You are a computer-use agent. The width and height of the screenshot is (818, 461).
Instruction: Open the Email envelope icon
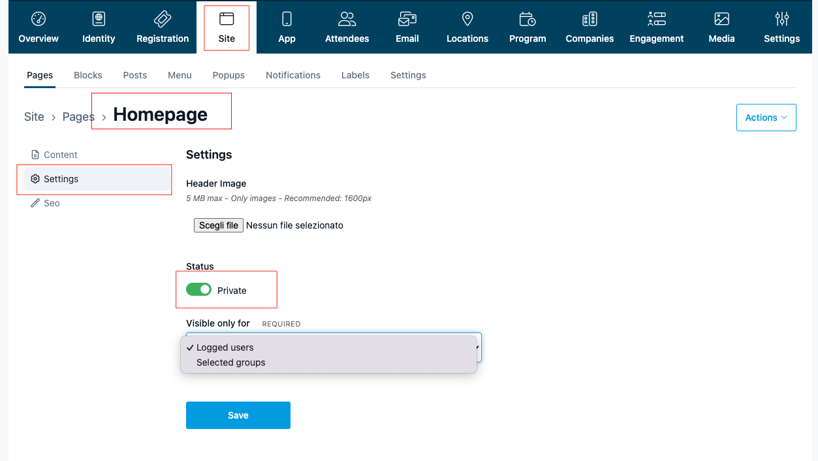407,19
